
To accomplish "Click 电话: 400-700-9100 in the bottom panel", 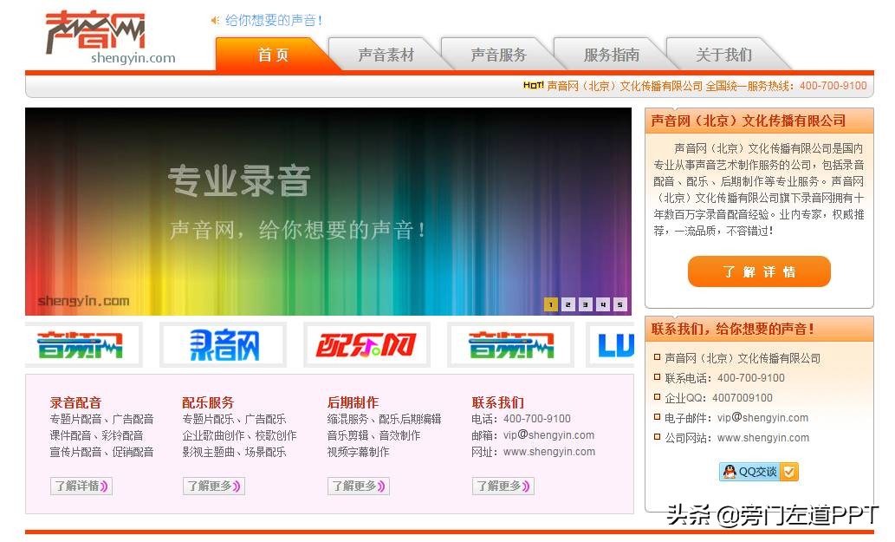I will [x=521, y=419].
